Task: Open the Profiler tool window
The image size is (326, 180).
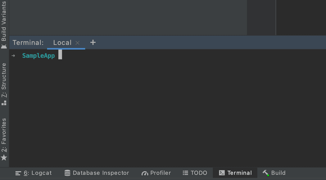Action: 145,173
